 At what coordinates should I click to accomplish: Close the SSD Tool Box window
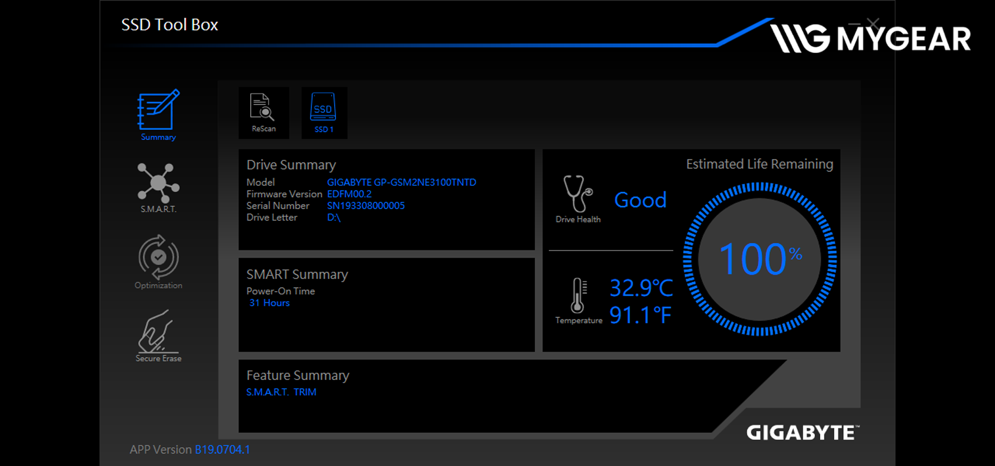pos(873,23)
